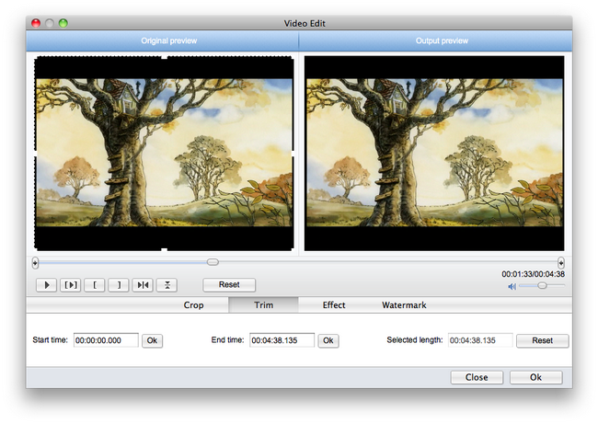Image resolution: width=598 pixels, height=424 pixels.
Task: Confirm edits with bottom Ok button
Action: click(535, 377)
